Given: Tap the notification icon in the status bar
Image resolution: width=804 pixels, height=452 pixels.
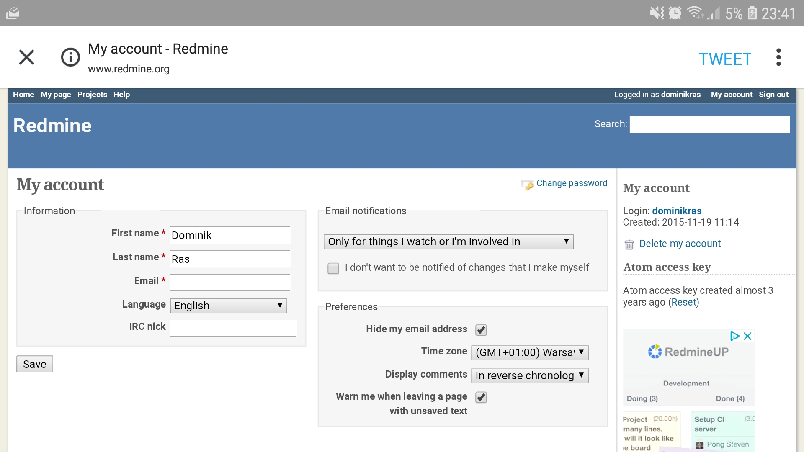Looking at the screenshot, I should tap(13, 13).
